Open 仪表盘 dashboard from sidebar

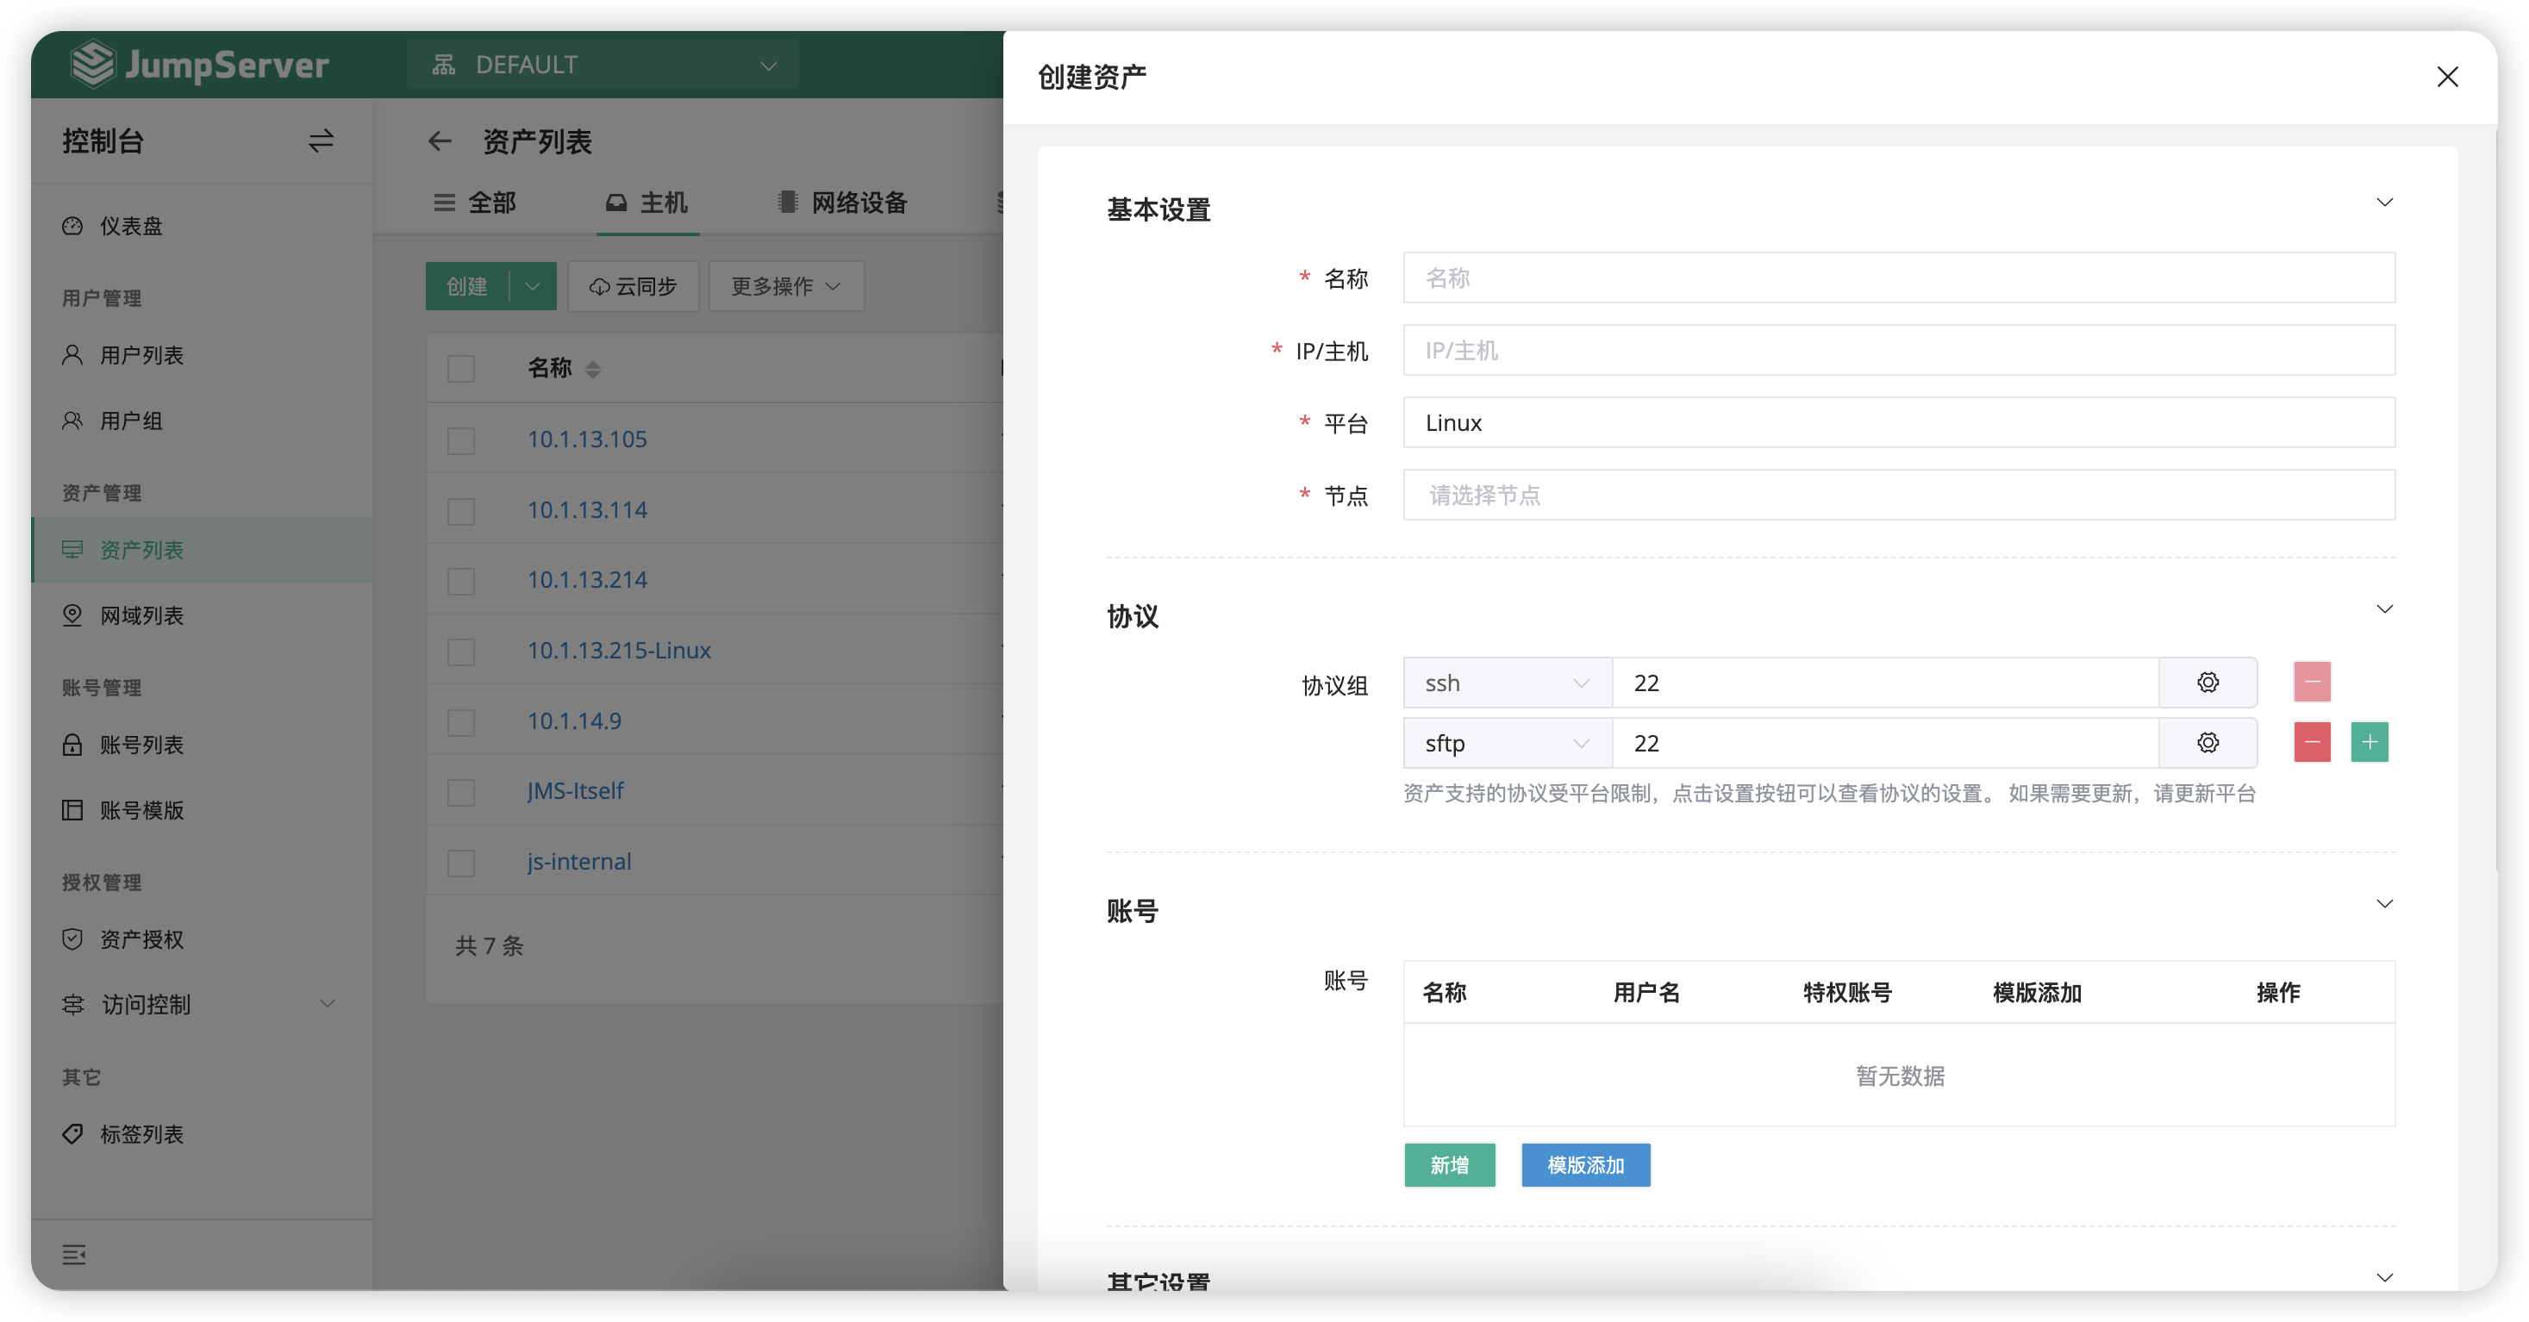(130, 226)
